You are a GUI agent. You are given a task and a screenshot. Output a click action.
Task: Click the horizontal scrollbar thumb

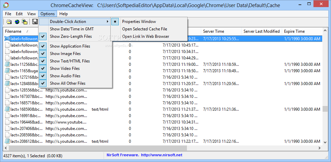[98, 148]
